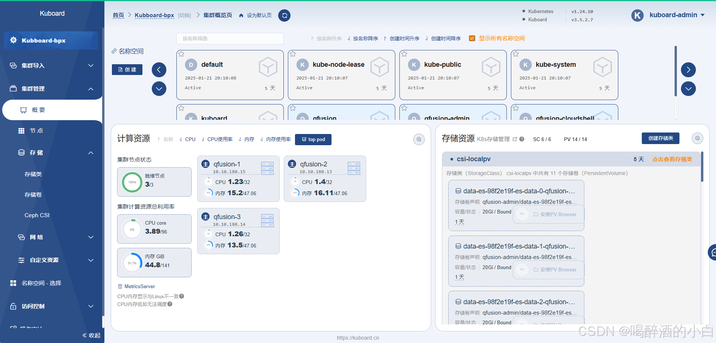716x343 pixels.
Task: Click the left arrow namespace navigation button
Action: click(159, 70)
